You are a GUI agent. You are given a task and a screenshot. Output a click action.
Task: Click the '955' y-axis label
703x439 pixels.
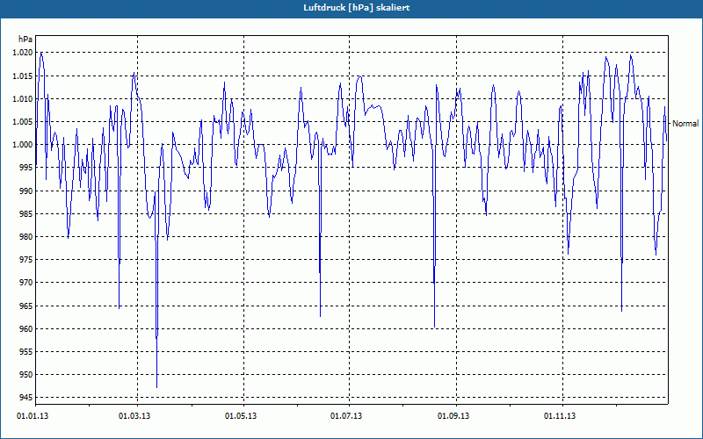point(26,352)
